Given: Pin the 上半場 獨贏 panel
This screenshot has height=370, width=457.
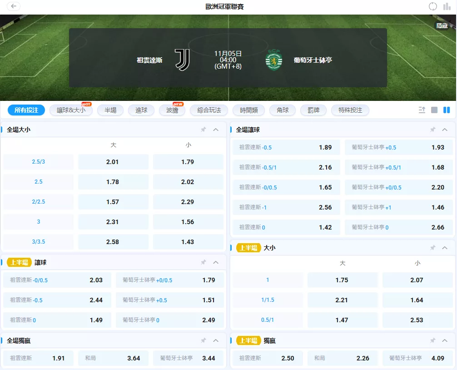Looking at the screenshot, I should (x=432, y=340).
